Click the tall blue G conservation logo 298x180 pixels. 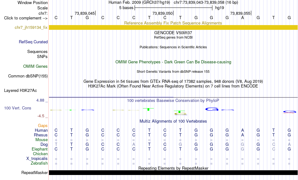coord(212,109)
